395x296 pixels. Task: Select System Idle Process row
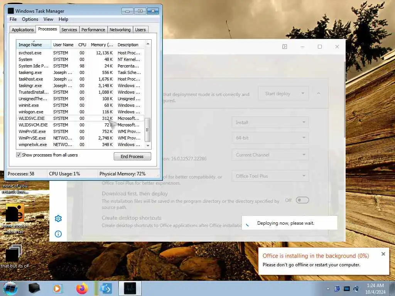pyautogui.click(x=80, y=66)
